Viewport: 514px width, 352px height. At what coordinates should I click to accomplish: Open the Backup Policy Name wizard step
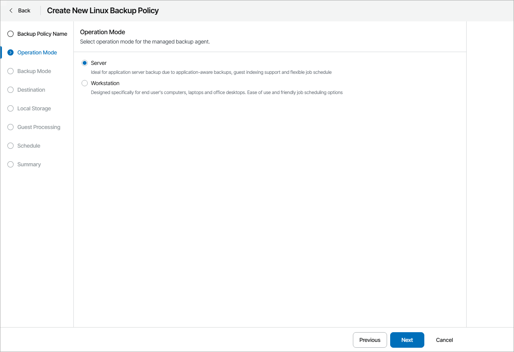[42, 34]
